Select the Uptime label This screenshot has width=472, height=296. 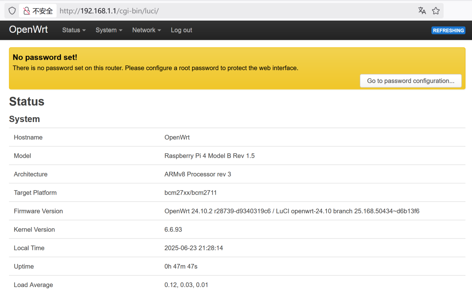[x=24, y=267]
